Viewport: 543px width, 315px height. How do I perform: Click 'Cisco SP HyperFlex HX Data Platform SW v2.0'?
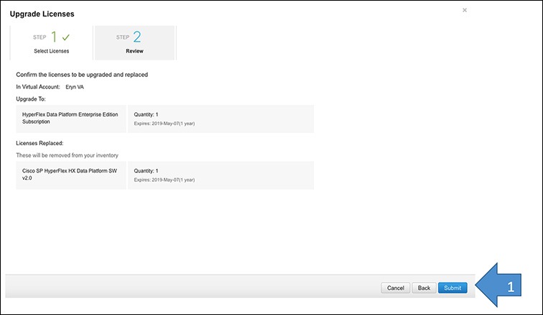pos(70,174)
